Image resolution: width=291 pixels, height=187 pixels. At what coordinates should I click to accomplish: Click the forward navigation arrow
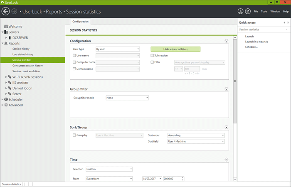pyautogui.click(x=14, y=12)
